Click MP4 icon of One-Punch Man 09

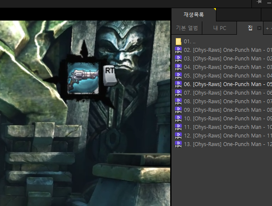click(x=178, y=119)
